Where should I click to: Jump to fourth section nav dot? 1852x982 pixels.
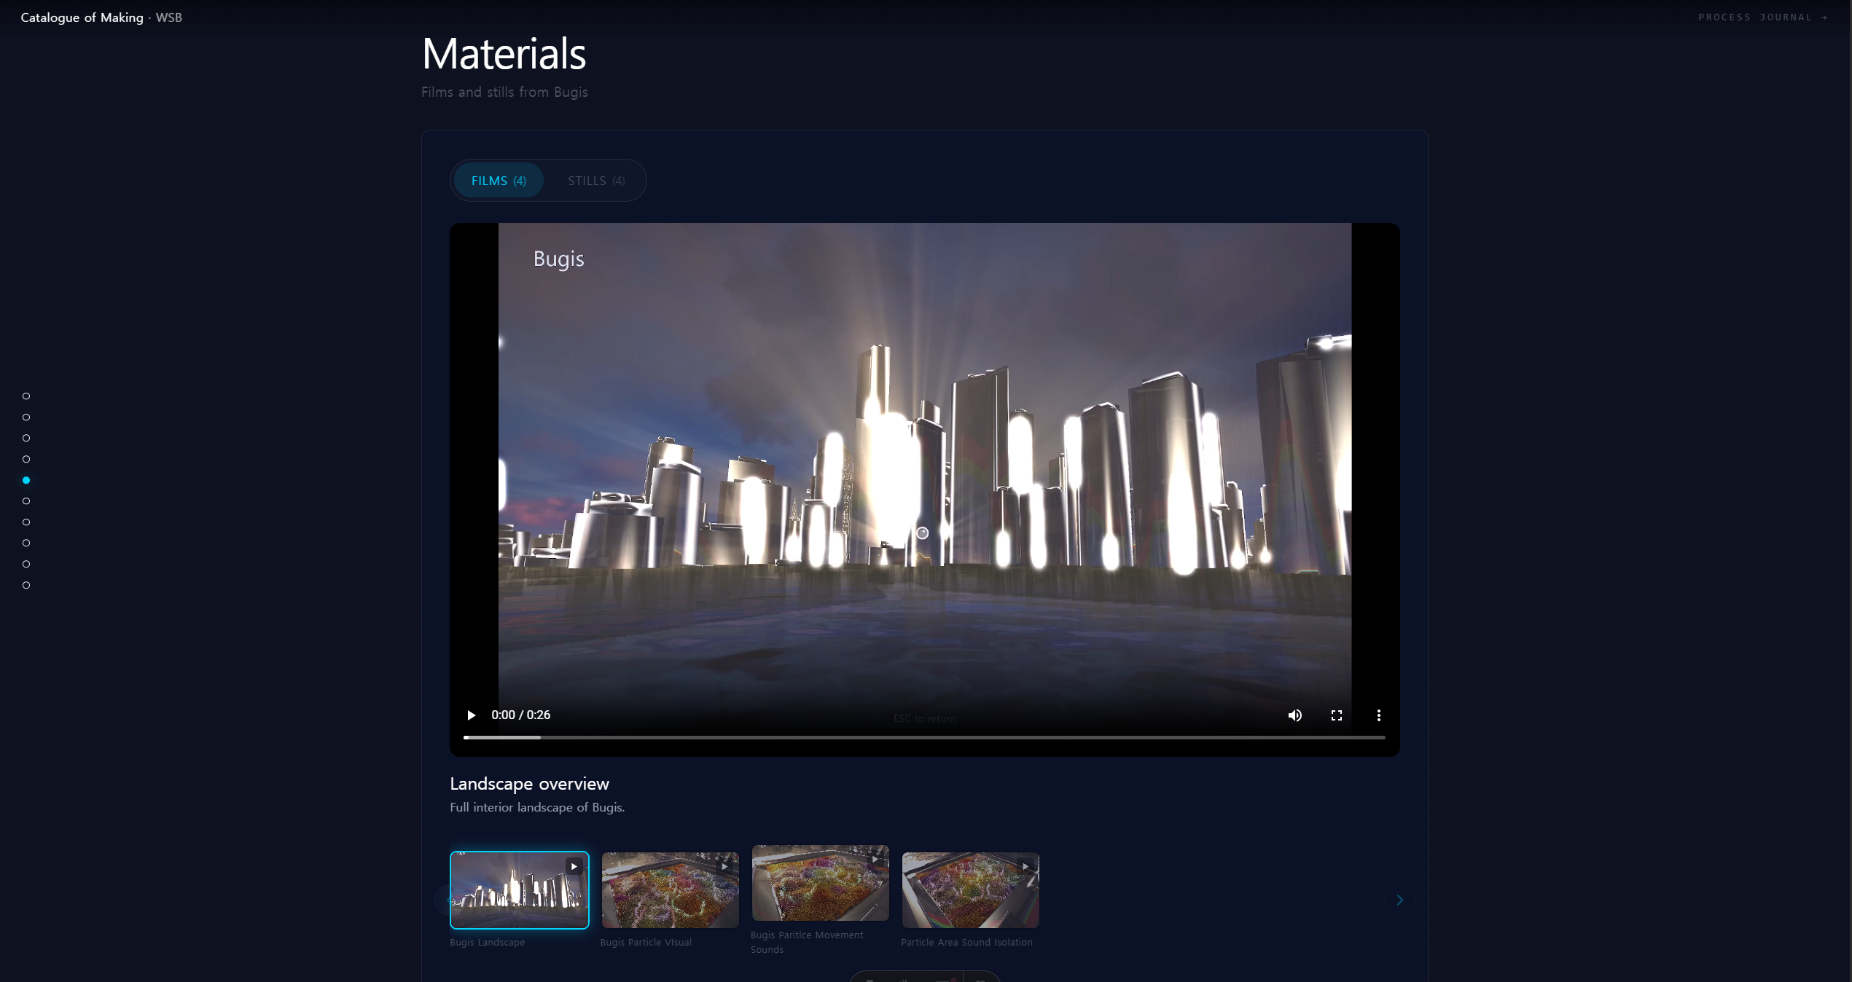pyautogui.click(x=26, y=460)
